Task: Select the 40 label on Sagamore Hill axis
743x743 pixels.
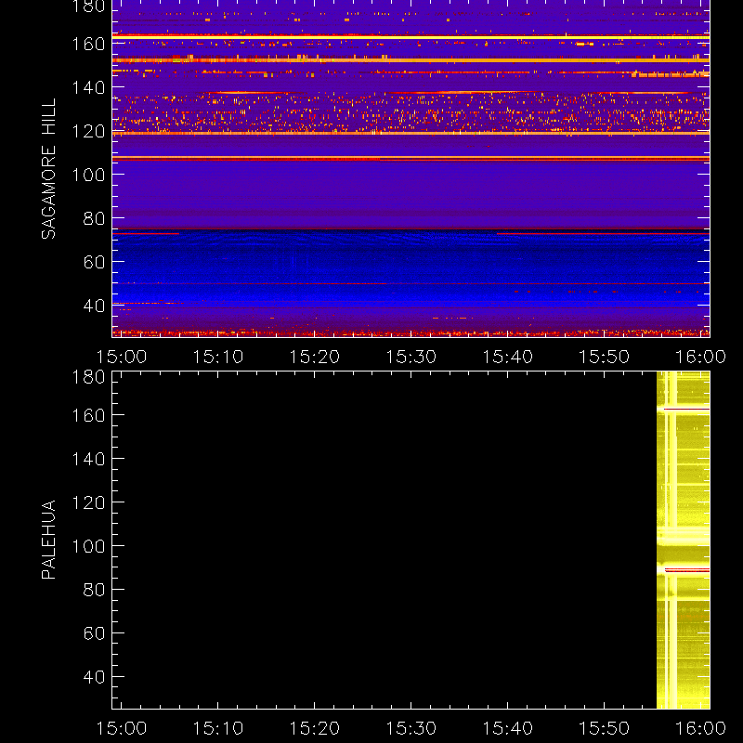Action: [94, 306]
